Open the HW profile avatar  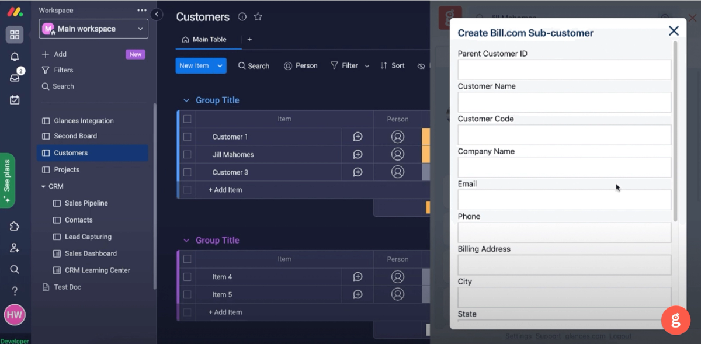(x=15, y=315)
